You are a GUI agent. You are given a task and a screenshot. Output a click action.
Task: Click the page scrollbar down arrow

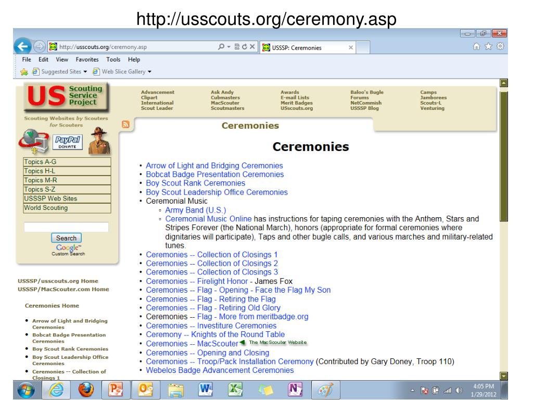pyautogui.click(x=504, y=376)
